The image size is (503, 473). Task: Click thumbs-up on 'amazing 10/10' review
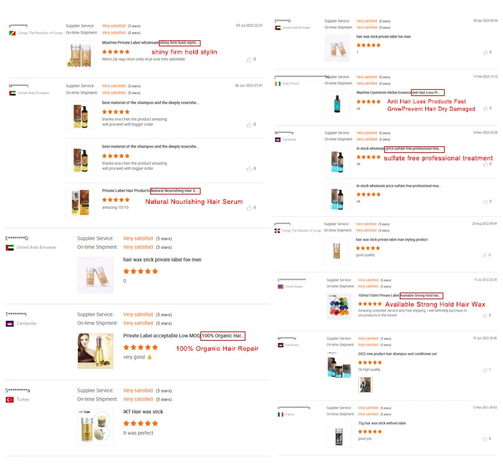point(248,207)
